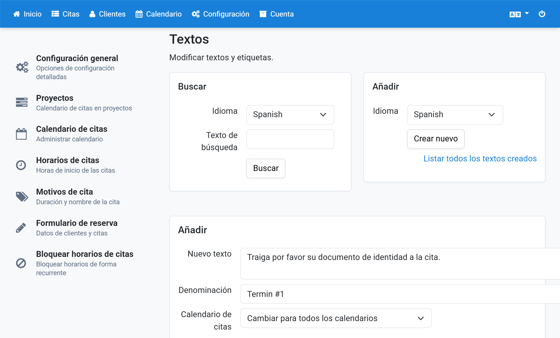
Task: Open the Idioma dropdown in Buscar panel
Action: 290,115
